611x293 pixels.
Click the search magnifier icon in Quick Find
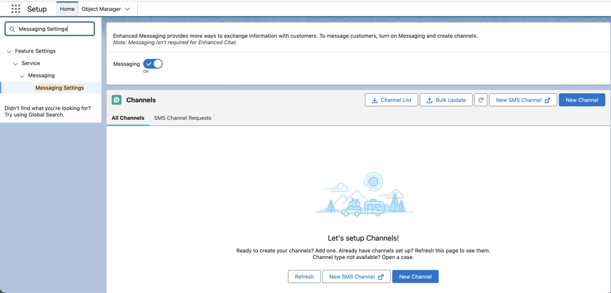pyautogui.click(x=12, y=29)
